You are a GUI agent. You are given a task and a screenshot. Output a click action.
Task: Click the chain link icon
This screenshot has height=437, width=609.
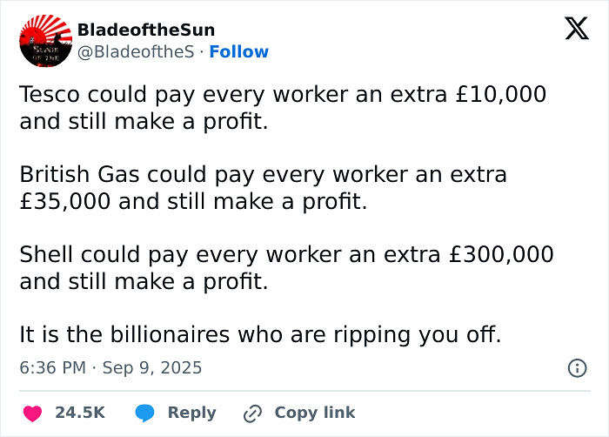click(253, 413)
